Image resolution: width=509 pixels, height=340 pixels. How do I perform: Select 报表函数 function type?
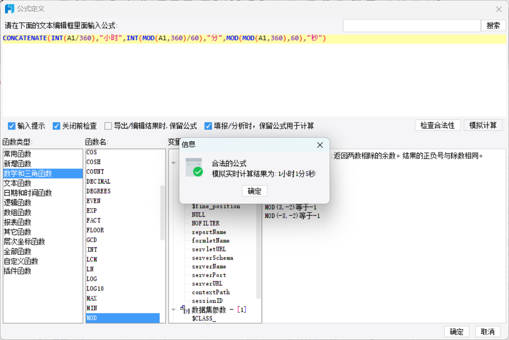[x=43, y=222]
